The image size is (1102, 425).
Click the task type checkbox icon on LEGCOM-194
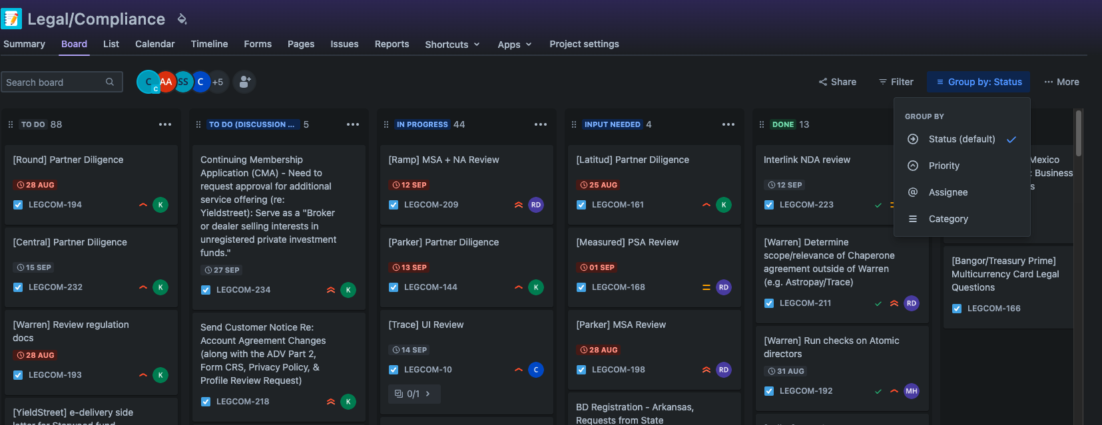pyautogui.click(x=18, y=205)
